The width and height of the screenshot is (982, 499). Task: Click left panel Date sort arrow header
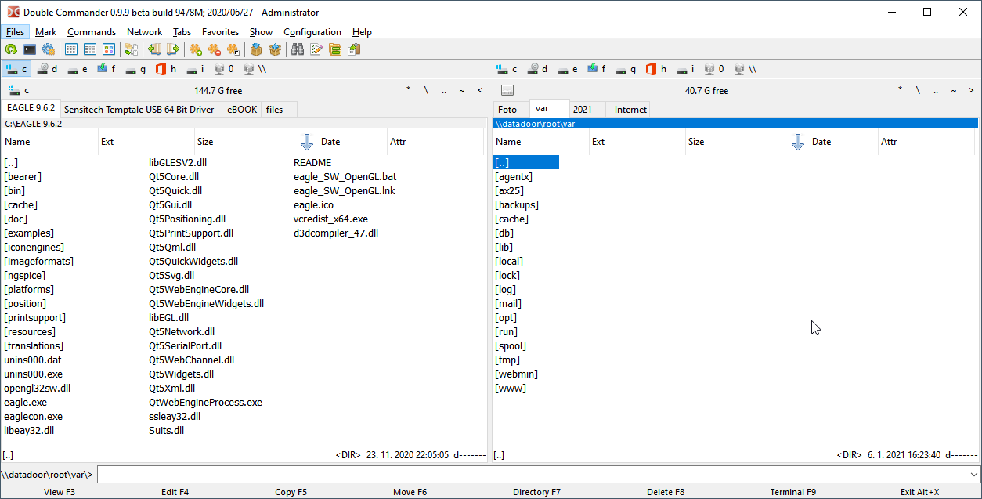coord(307,142)
